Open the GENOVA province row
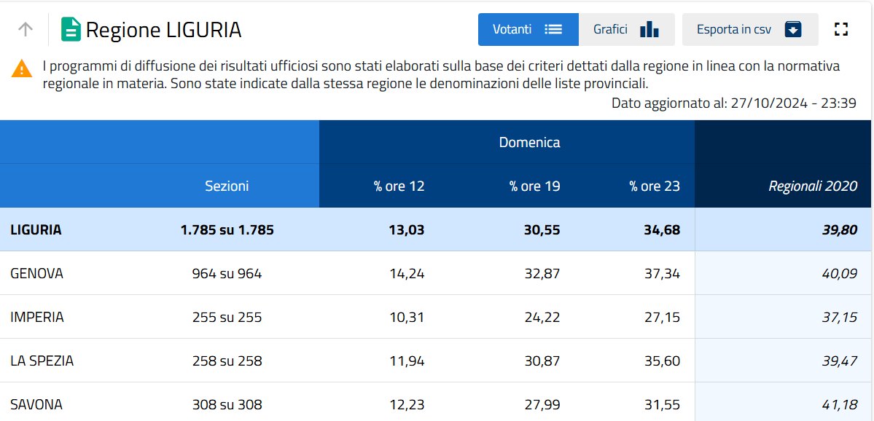The width and height of the screenshot is (874, 421). coord(37,274)
